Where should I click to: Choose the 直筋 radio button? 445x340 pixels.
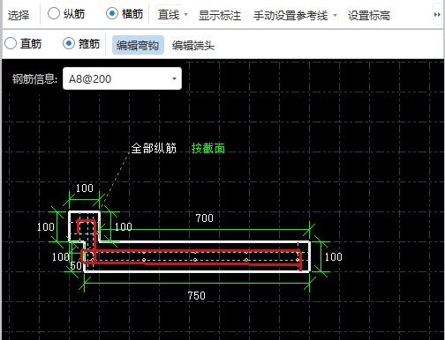pyautogui.click(x=23, y=44)
